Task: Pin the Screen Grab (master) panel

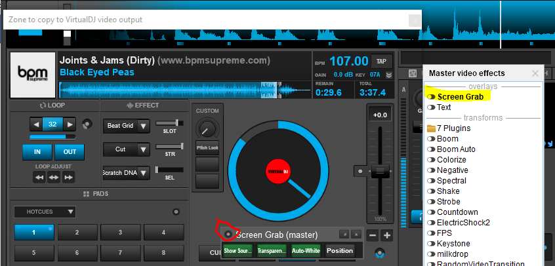Action: (344, 234)
